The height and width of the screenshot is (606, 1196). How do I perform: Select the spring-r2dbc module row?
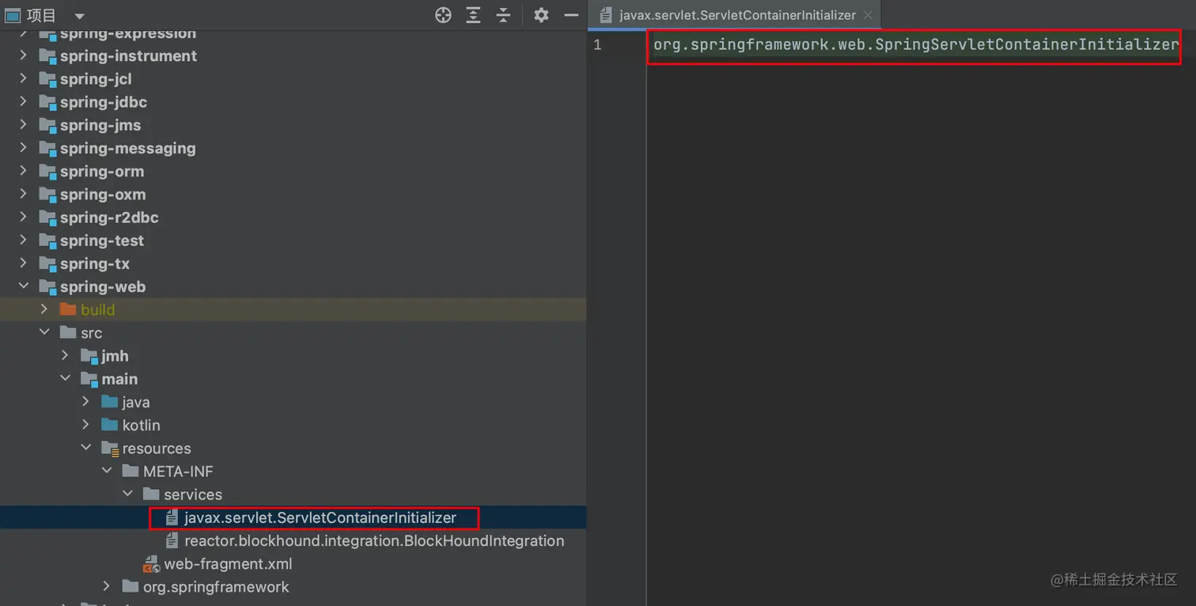coord(293,217)
